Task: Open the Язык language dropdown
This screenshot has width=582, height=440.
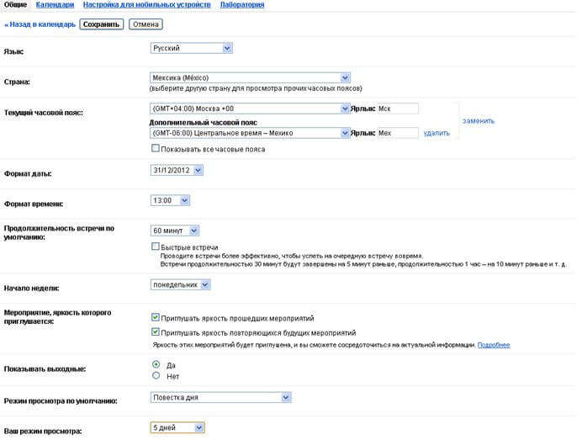Action: [191, 48]
